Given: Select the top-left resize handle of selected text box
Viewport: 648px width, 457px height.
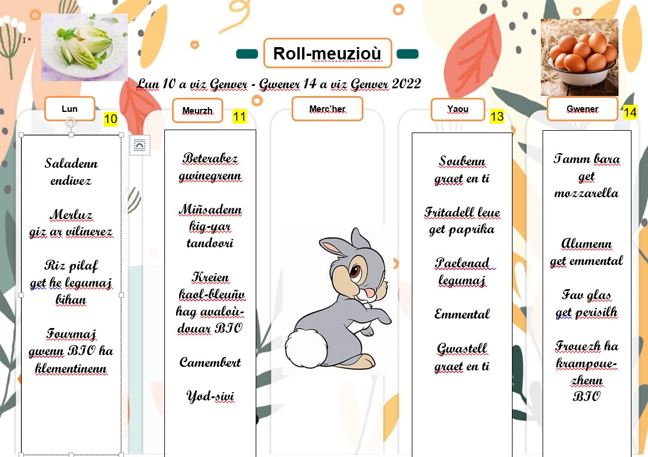Looking at the screenshot, I should point(22,135).
